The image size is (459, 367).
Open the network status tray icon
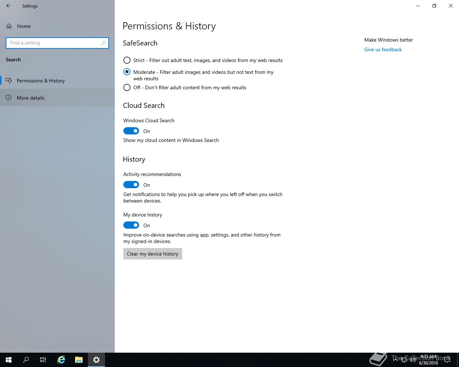pyautogui.click(x=404, y=360)
